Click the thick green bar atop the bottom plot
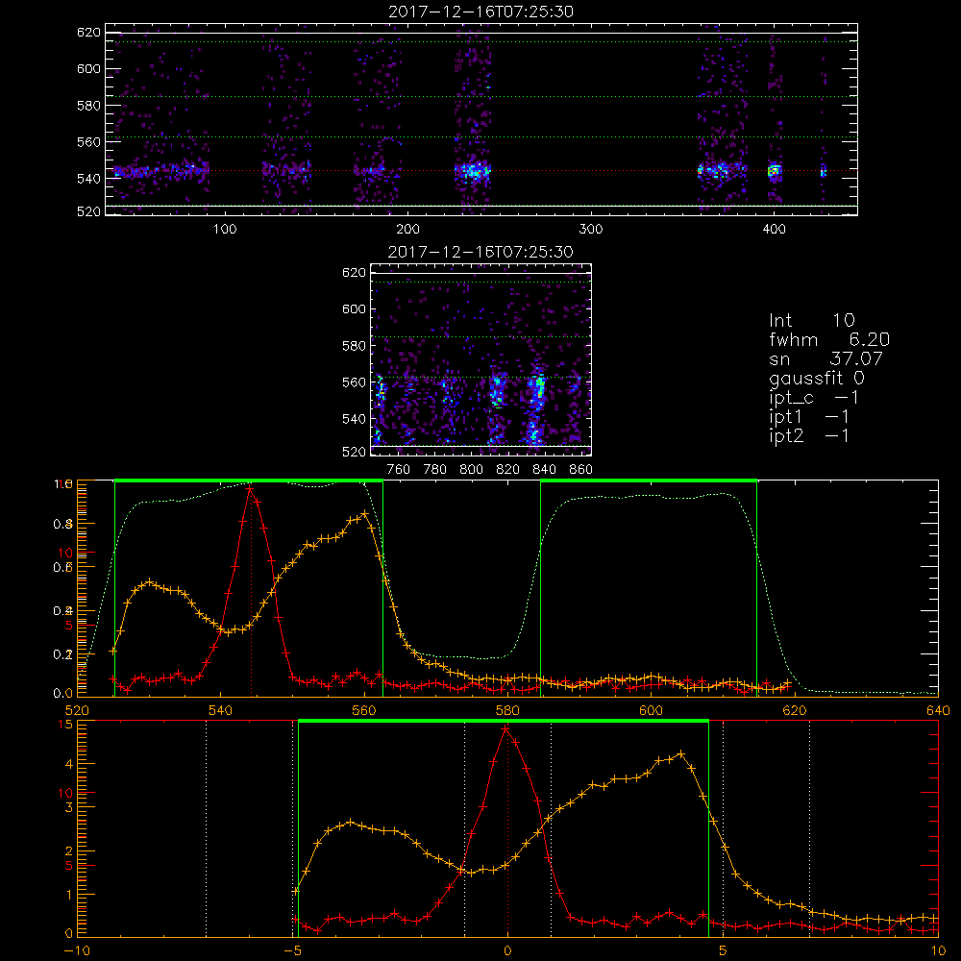 pos(504,721)
